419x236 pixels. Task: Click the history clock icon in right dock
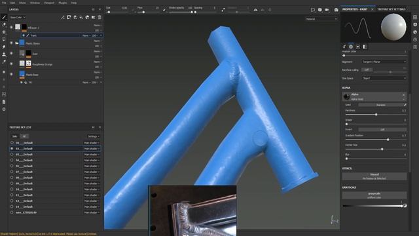click(x=415, y=39)
